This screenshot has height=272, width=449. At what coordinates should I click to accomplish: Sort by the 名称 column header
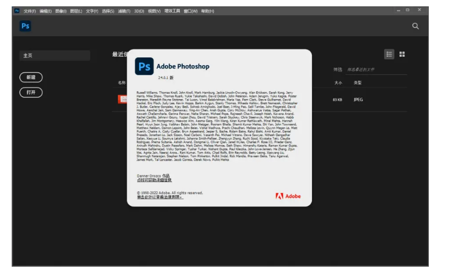122,83
